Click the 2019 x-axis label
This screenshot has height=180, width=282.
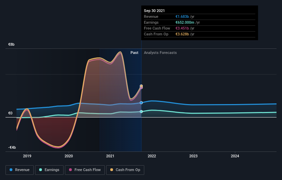[27, 156]
